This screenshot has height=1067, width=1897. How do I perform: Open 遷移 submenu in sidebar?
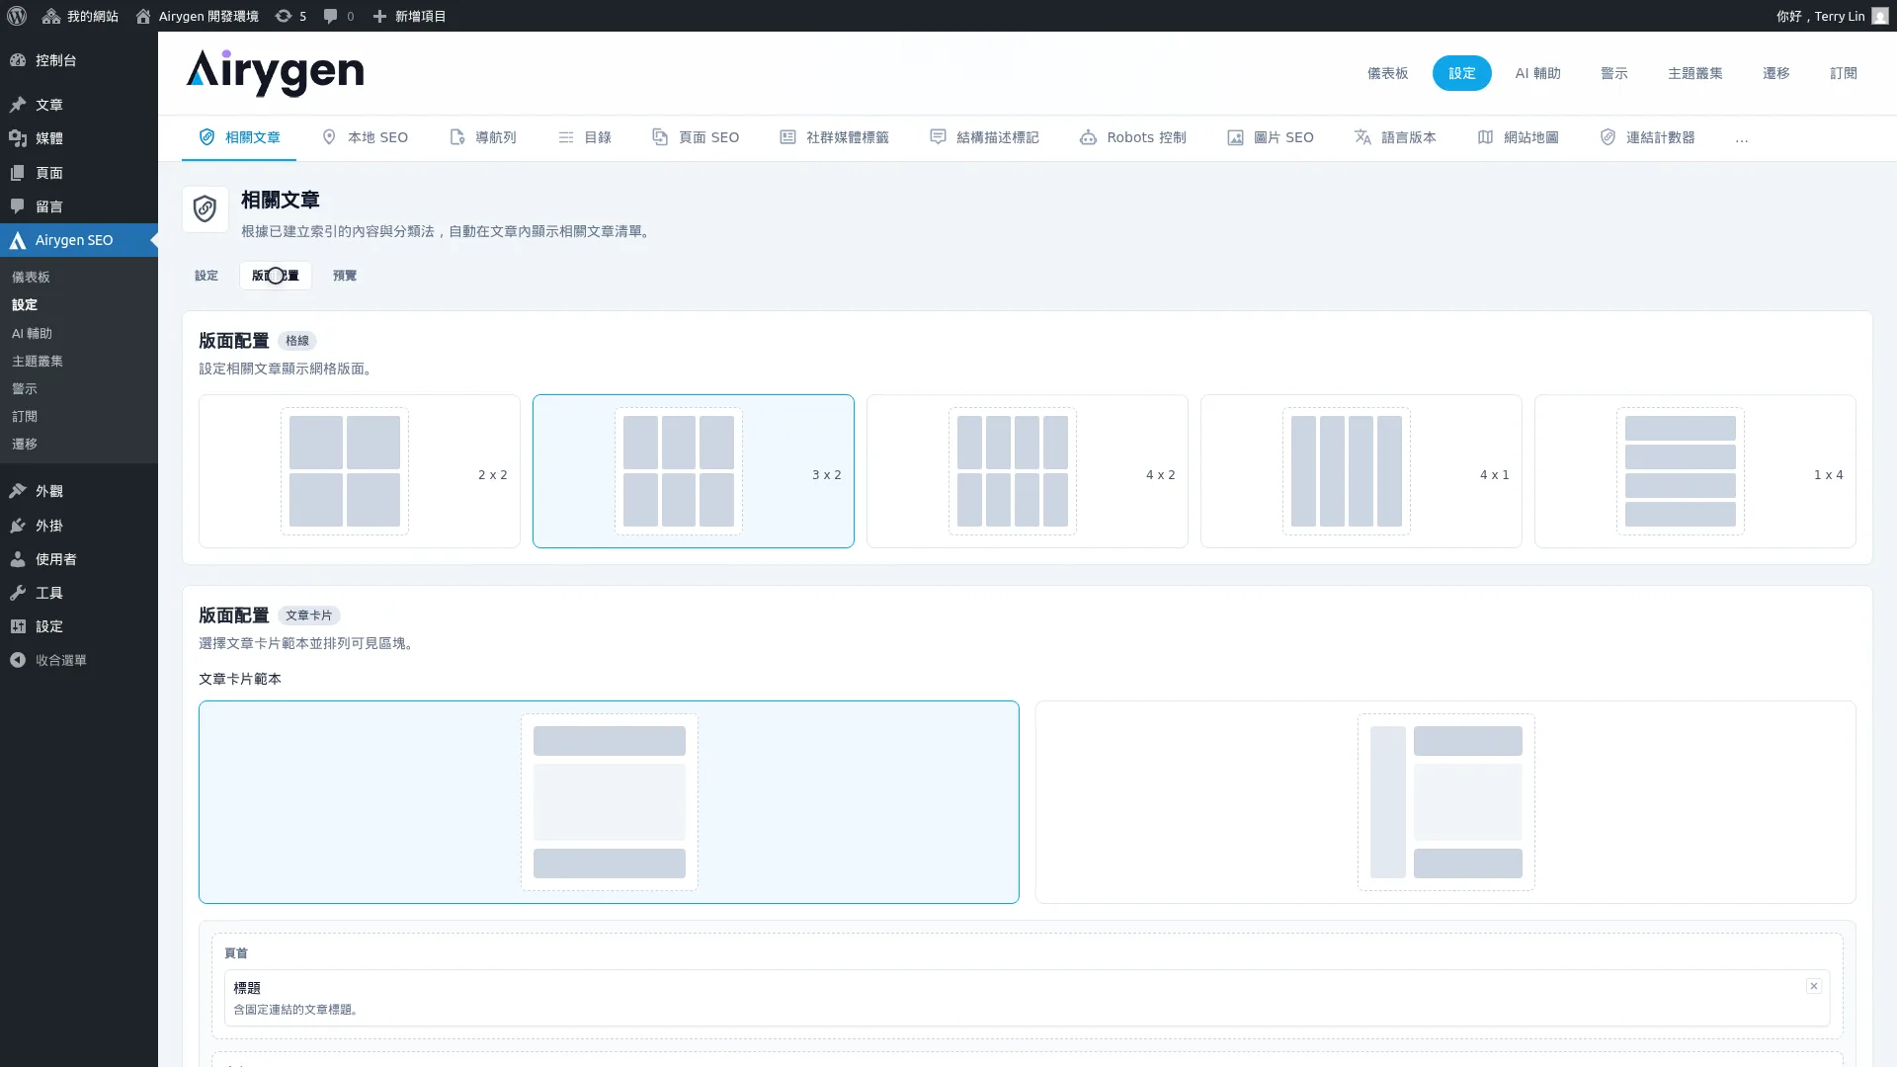point(25,445)
